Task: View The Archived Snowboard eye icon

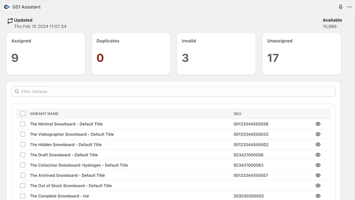Action: [318, 175]
